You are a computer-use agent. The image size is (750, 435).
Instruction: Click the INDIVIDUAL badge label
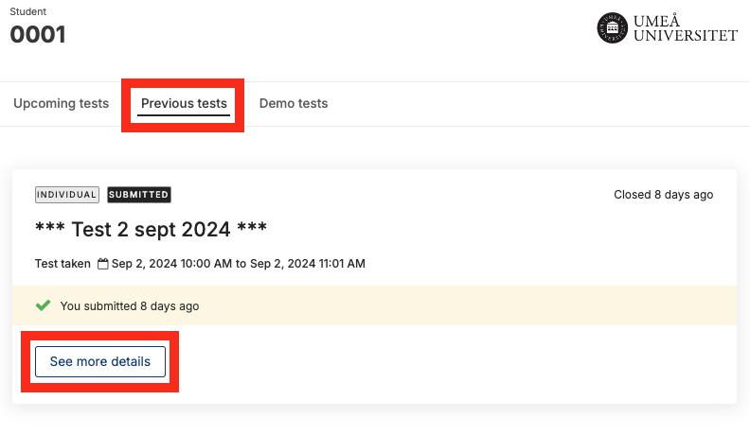click(x=67, y=195)
